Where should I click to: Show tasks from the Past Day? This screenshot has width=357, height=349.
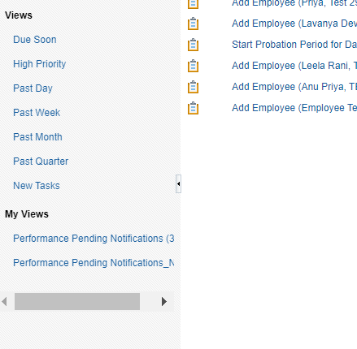pos(33,88)
